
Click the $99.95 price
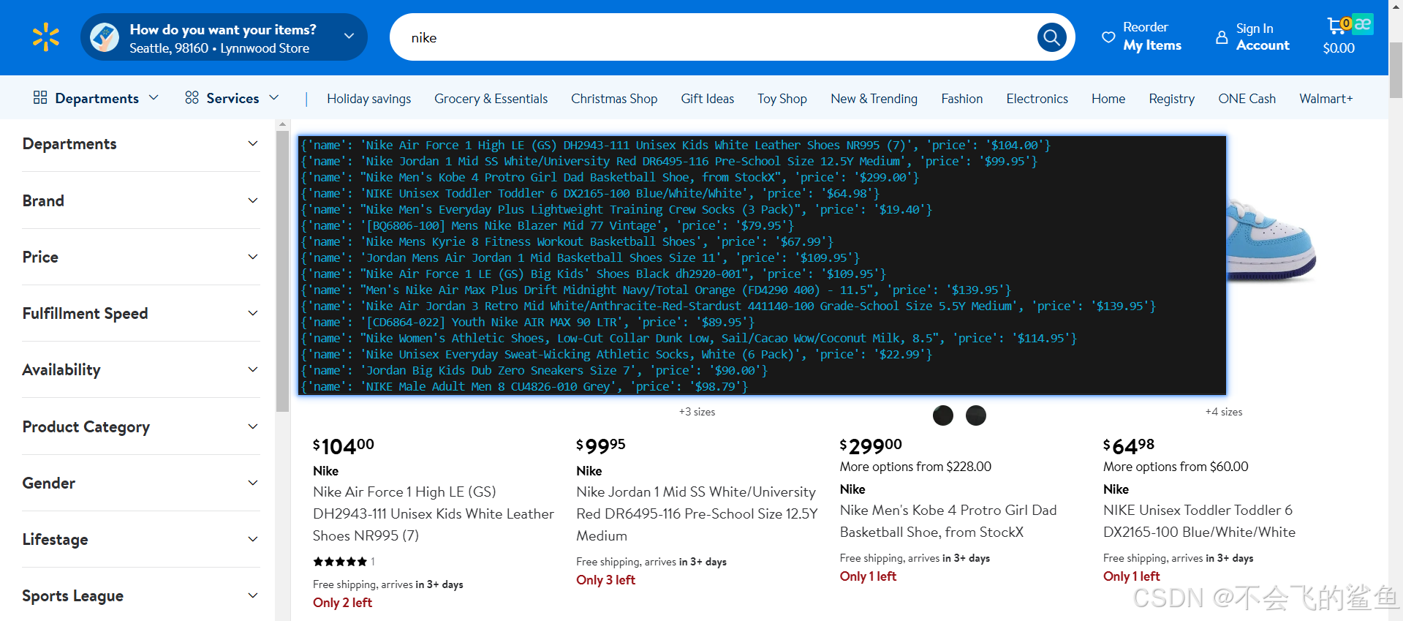(601, 445)
